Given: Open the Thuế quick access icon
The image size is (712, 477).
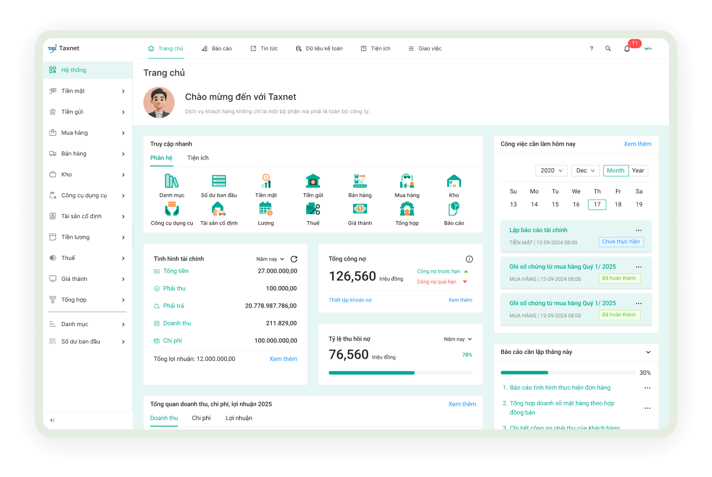Looking at the screenshot, I should (x=313, y=209).
